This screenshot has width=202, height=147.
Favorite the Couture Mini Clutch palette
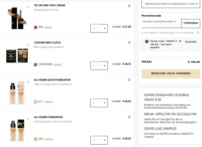point(28,45)
